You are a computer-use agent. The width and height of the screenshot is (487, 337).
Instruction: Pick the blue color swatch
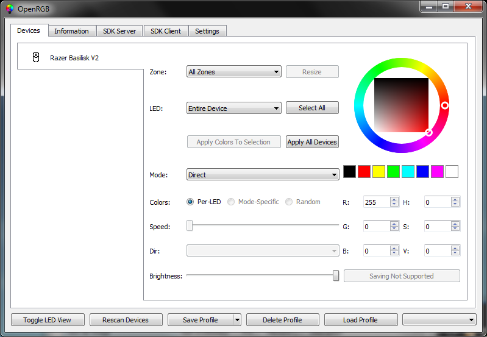tap(423, 171)
